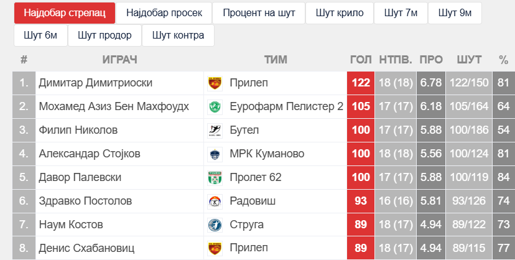Click player name Филип Николов
The image size is (515, 260).
pyautogui.click(x=78, y=130)
